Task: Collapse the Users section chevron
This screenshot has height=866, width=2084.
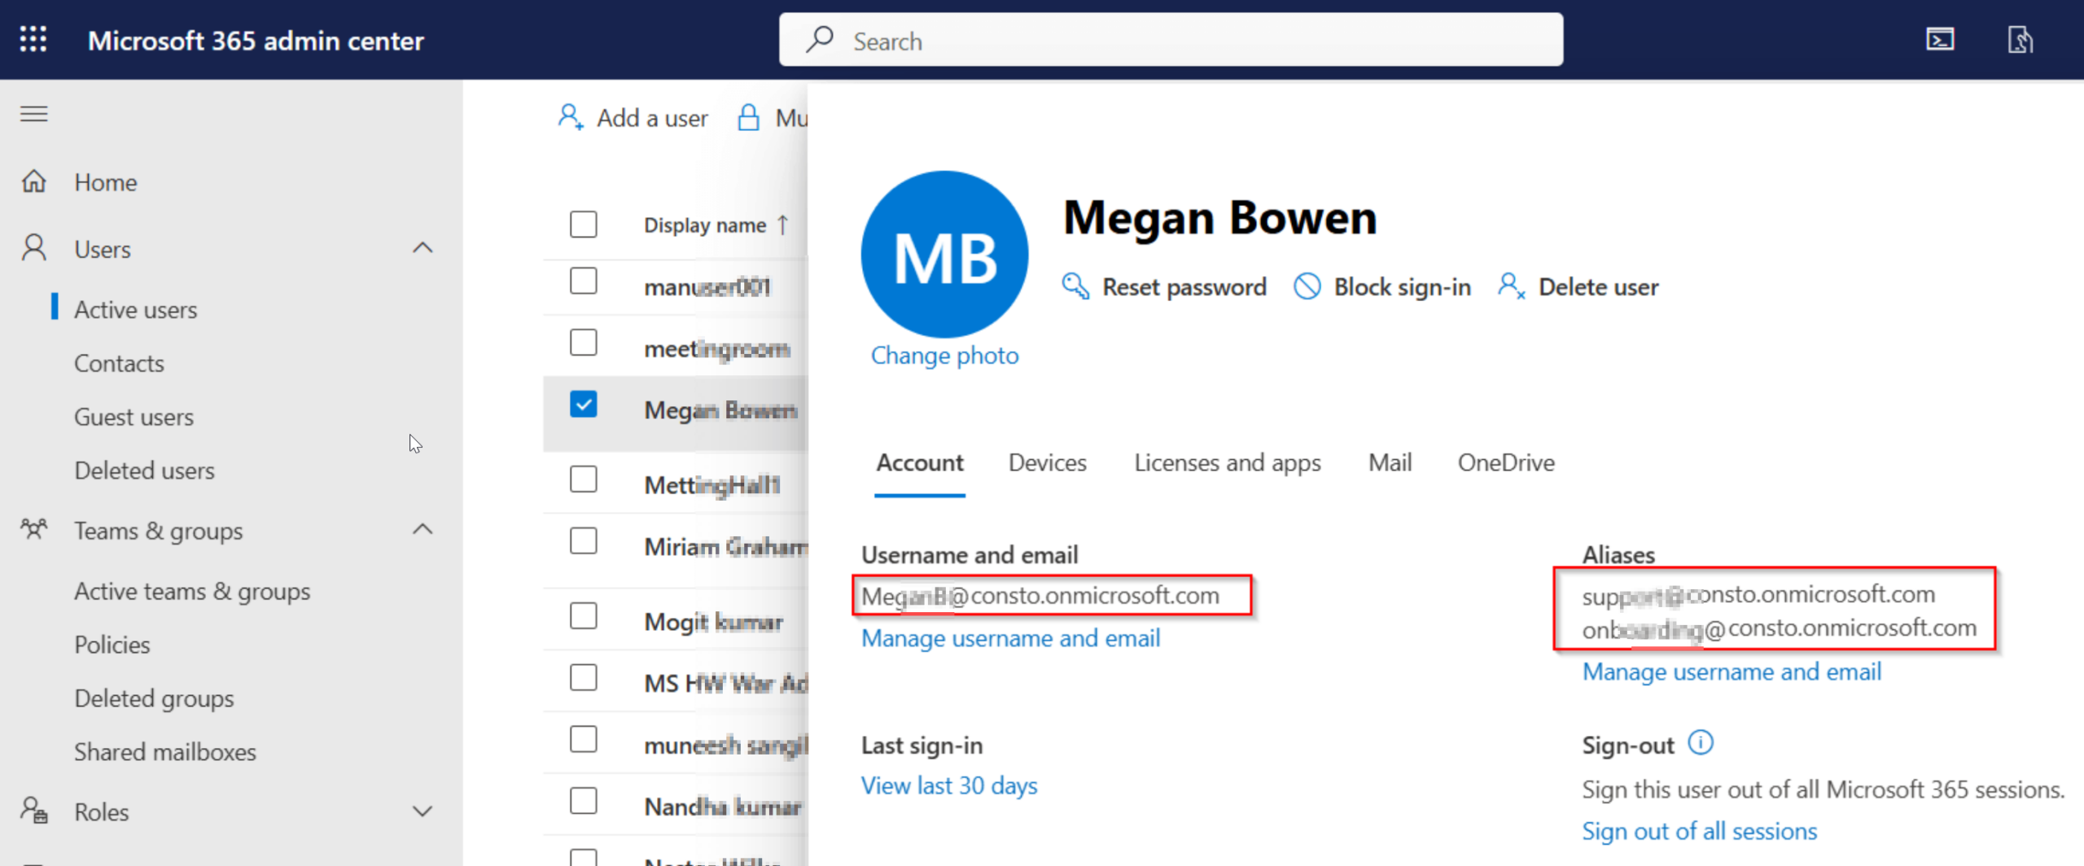Action: tap(422, 247)
